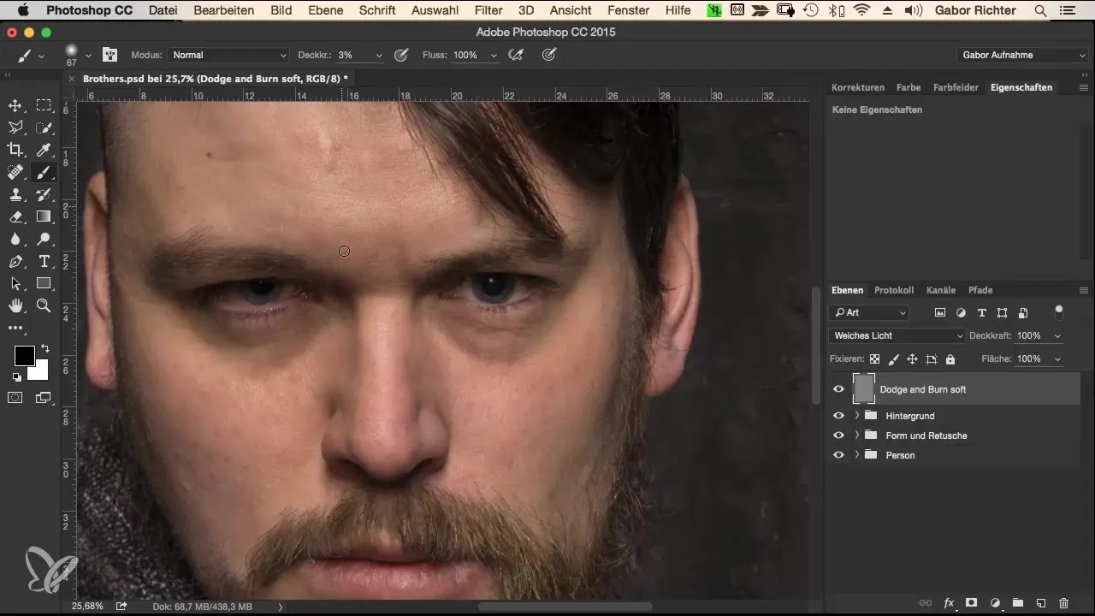Lock all layer attributes

(950, 359)
